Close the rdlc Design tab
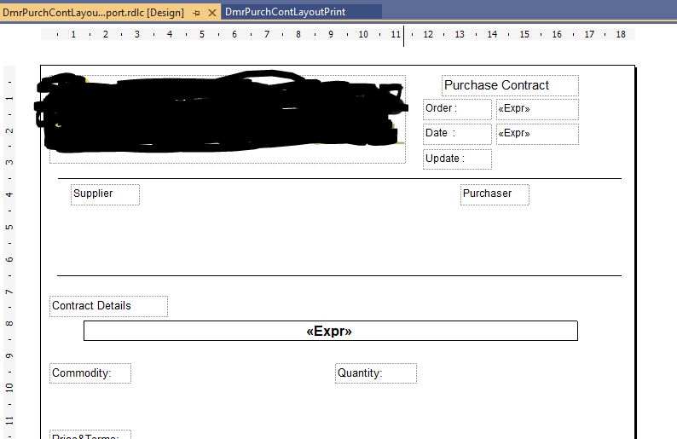Viewport: 677px width, 439px height. 212,13
